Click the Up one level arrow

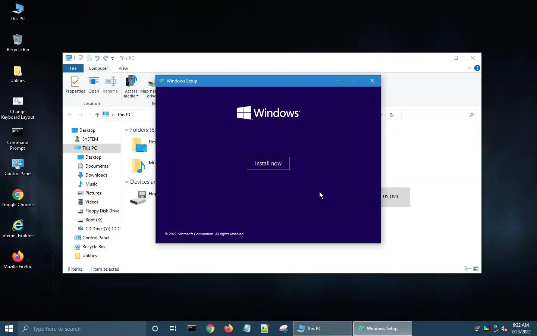[97, 115]
